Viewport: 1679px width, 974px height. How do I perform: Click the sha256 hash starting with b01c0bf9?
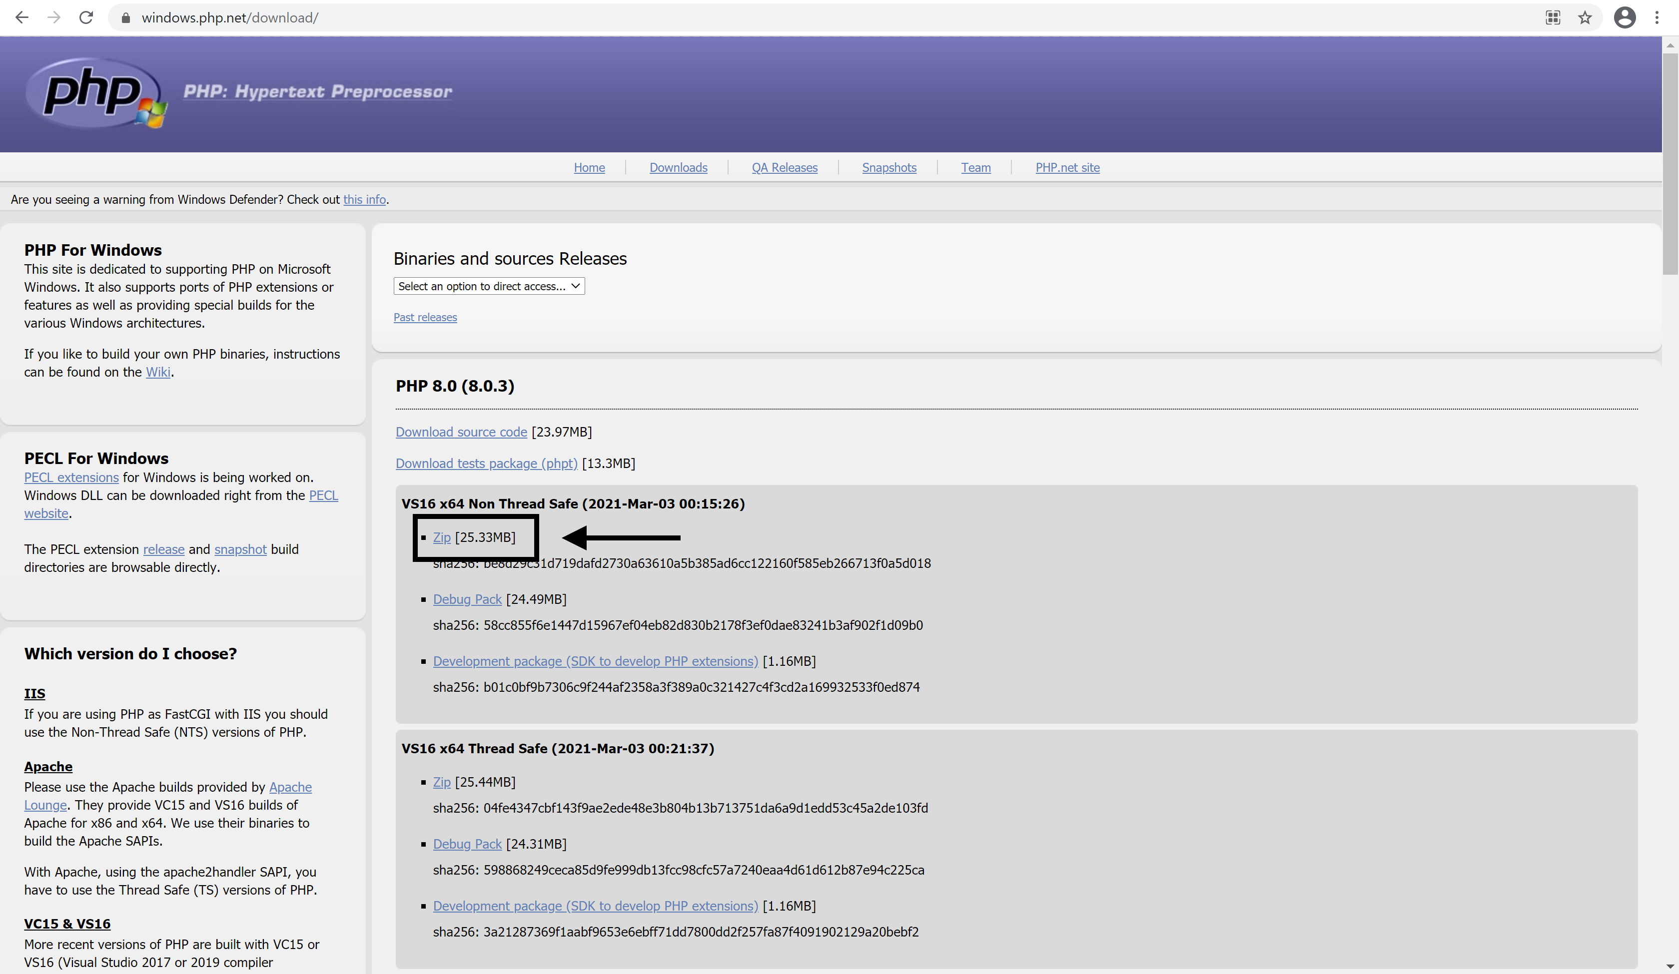702,687
